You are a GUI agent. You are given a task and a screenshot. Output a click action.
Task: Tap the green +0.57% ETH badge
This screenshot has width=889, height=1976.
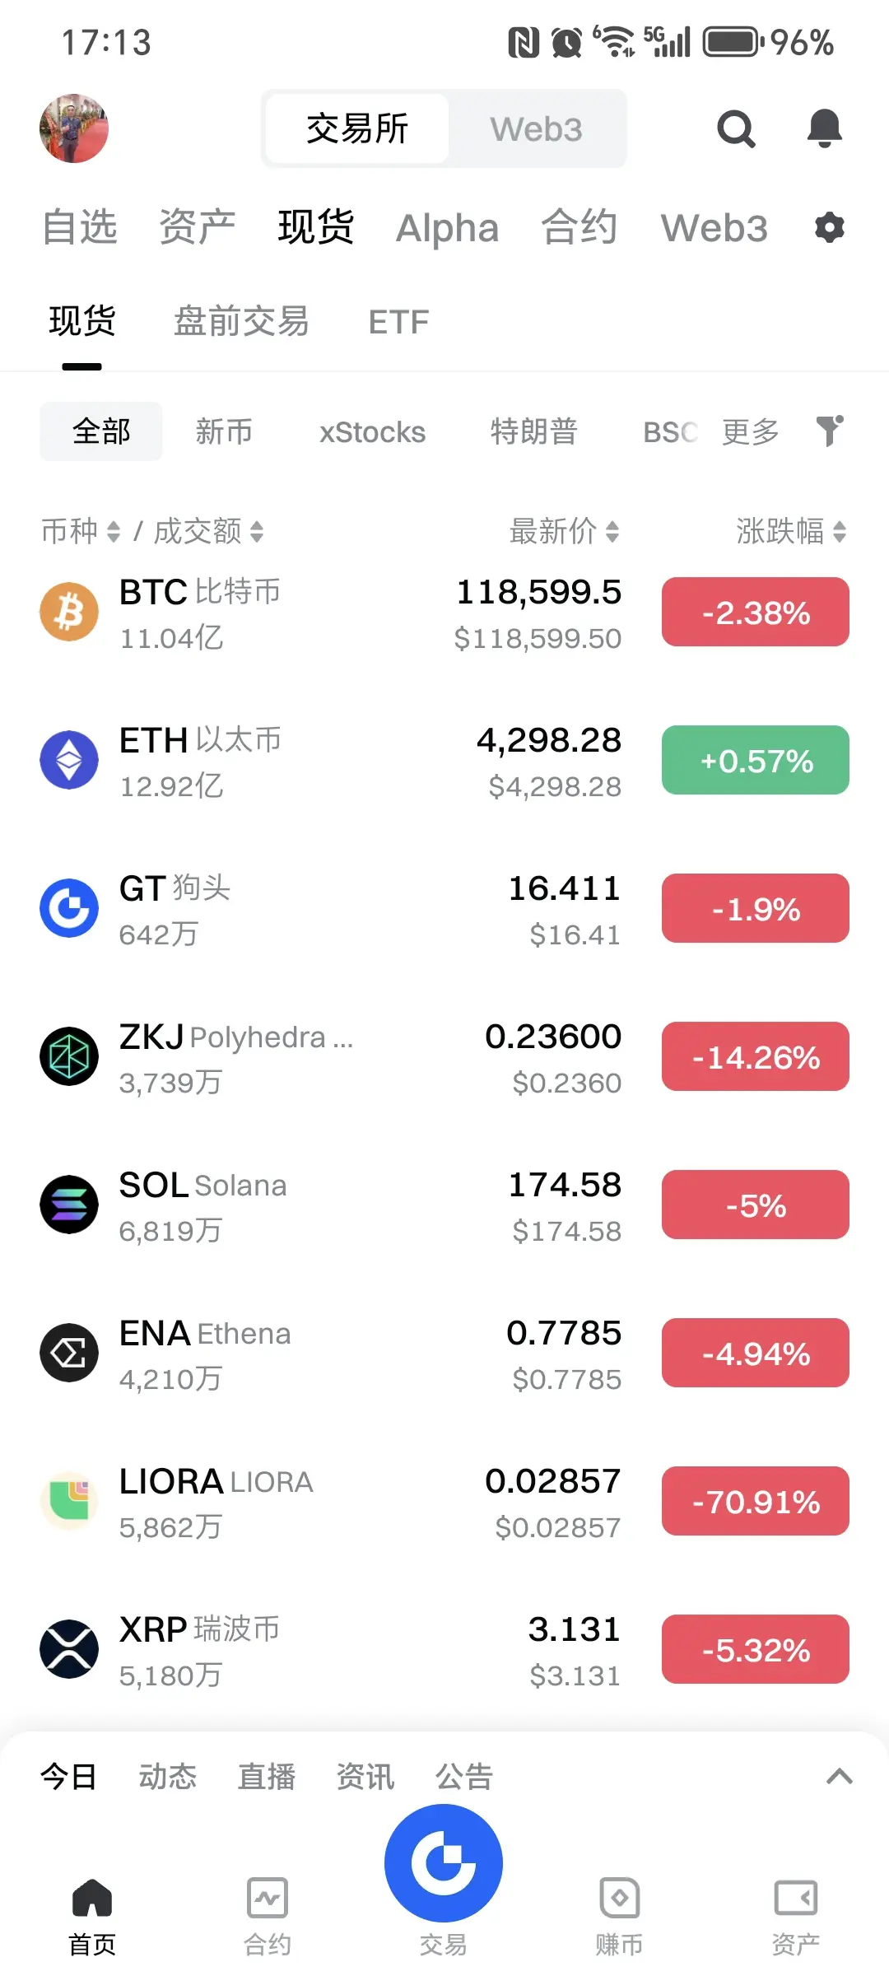click(756, 760)
